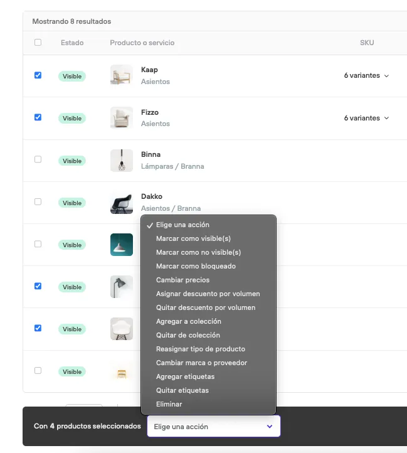Screen dimensions: 407x453
Task: Open the Binna product name link
Action: (x=151, y=154)
